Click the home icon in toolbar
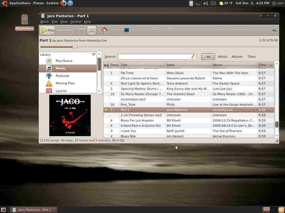Image resolution: width=285 pixels, height=213 pixels. click(x=104, y=30)
